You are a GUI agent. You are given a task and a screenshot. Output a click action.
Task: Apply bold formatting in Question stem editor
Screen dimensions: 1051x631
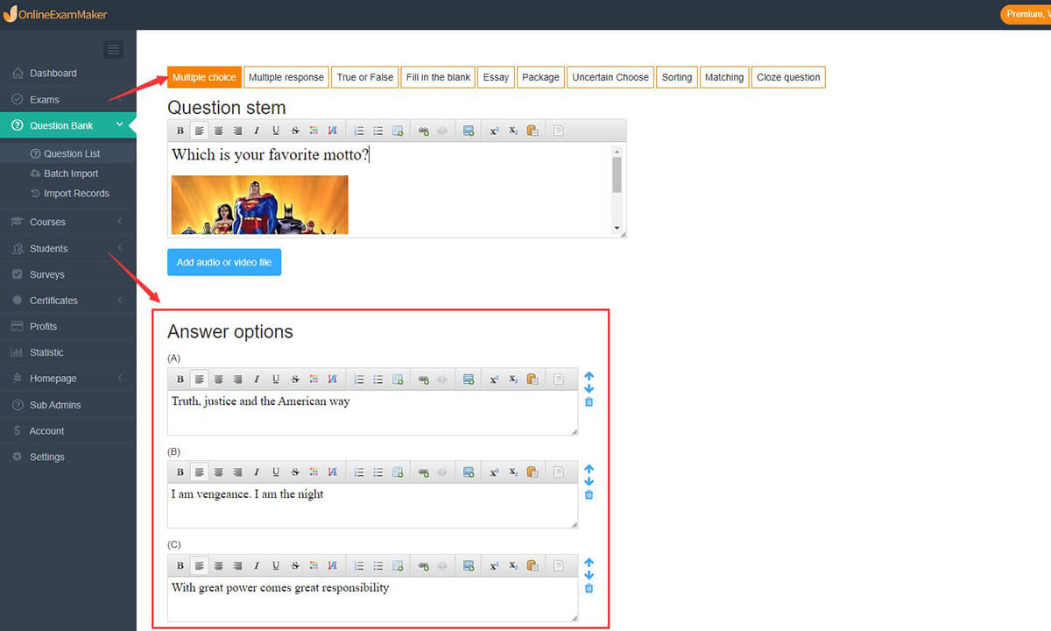[x=180, y=130]
